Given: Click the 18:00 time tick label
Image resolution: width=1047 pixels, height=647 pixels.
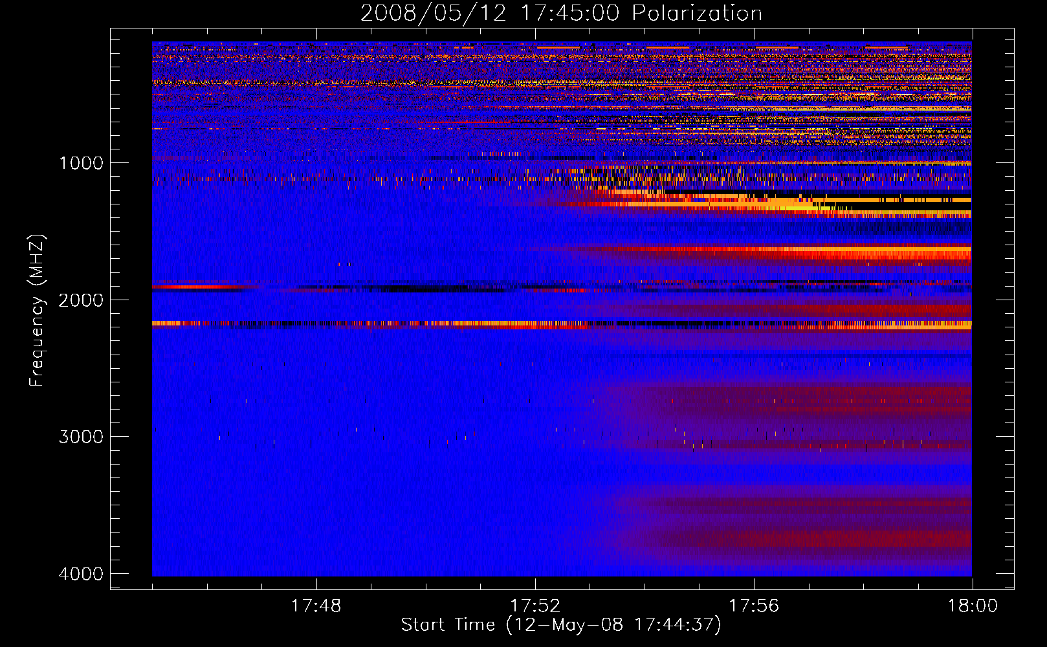Looking at the screenshot, I should click(x=973, y=606).
